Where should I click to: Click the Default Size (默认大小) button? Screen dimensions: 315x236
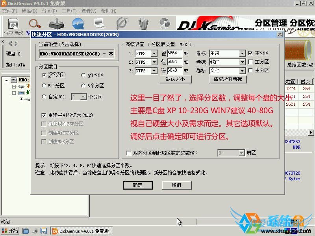pyautogui.click(x=176, y=79)
